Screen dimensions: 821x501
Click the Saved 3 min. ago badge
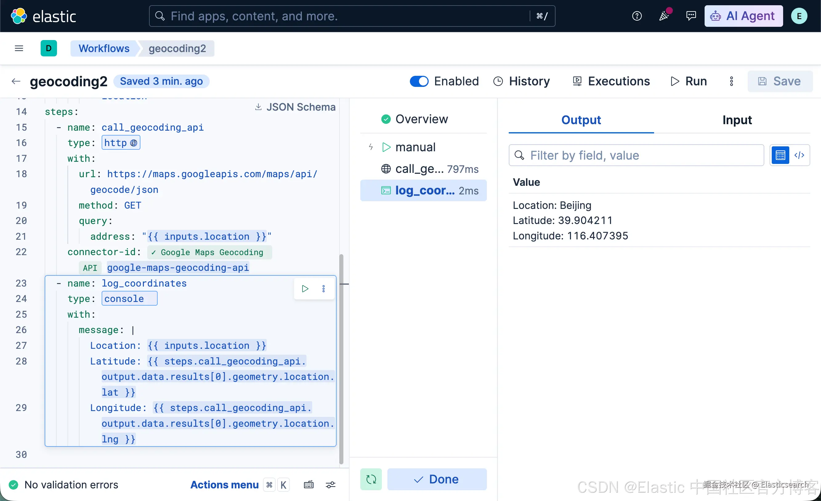pyautogui.click(x=161, y=81)
